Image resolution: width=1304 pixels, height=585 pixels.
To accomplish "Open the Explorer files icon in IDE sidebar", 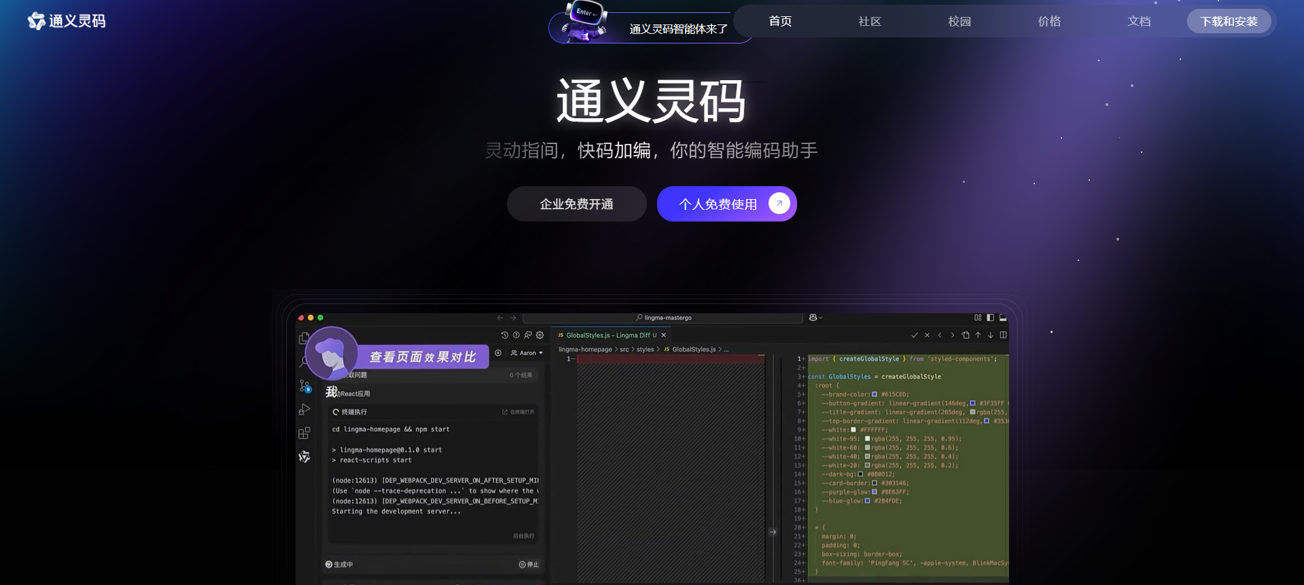I will tap(304, 338).
